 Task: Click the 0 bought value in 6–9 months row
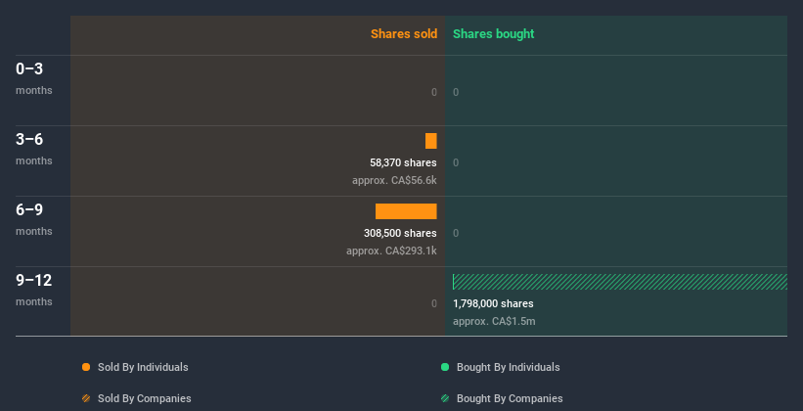click(x=456, y=233)
